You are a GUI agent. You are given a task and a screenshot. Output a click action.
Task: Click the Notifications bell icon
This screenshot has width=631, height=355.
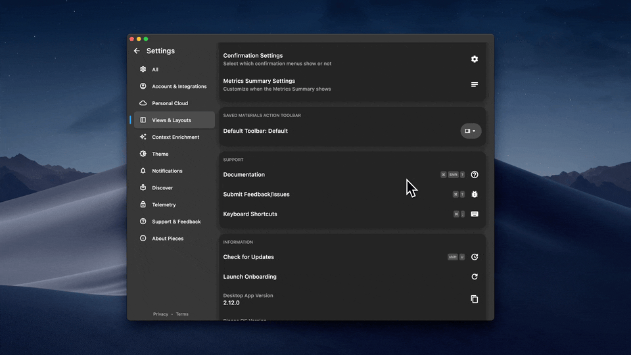143,171
